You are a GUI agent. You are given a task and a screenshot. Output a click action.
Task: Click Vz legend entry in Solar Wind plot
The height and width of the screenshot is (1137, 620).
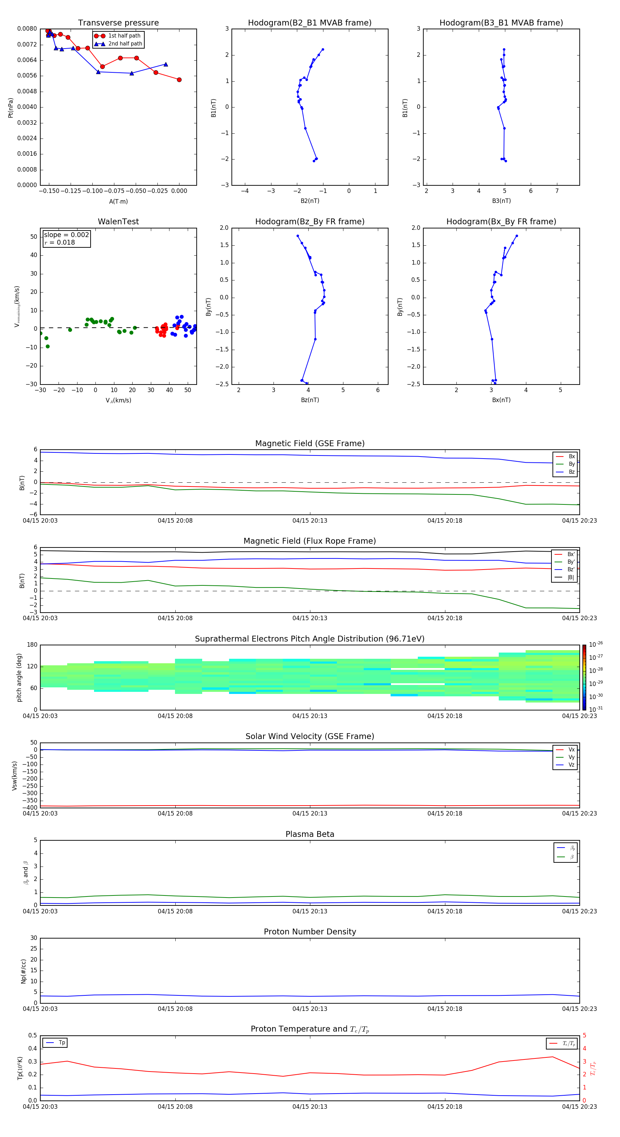click(565, 765)
